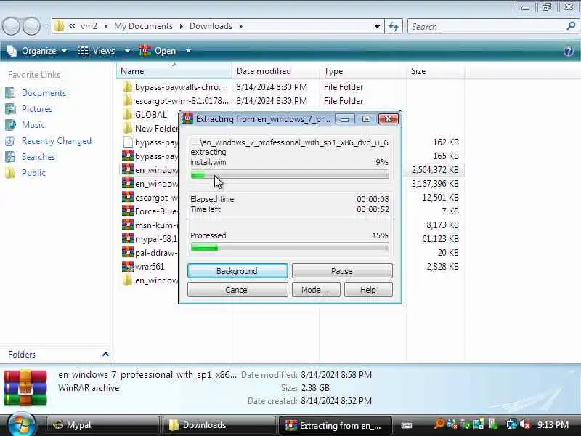The image size is (581, 436).
Task: Expand the Organize dropdown arrow
Action: click(64, 51)
